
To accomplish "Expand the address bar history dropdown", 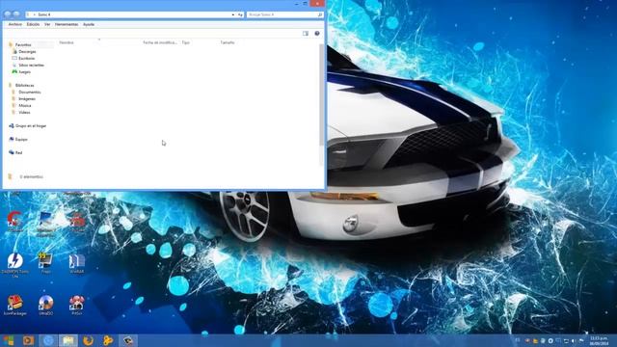I will 233,14.
